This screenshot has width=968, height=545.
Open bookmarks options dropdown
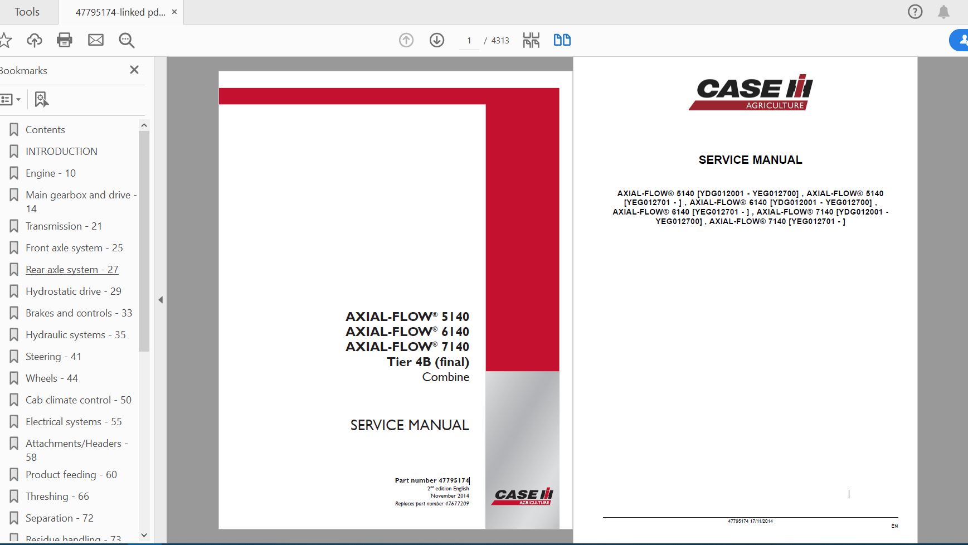[x=10, y=100]
